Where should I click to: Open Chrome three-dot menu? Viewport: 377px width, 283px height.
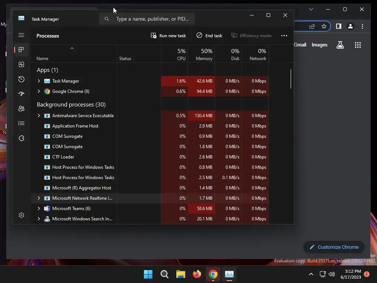(362, 26)
